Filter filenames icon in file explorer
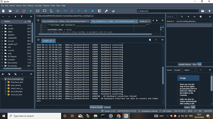Image resolution: width=213 pixels, height=119 pixels. tap(22, 17)
